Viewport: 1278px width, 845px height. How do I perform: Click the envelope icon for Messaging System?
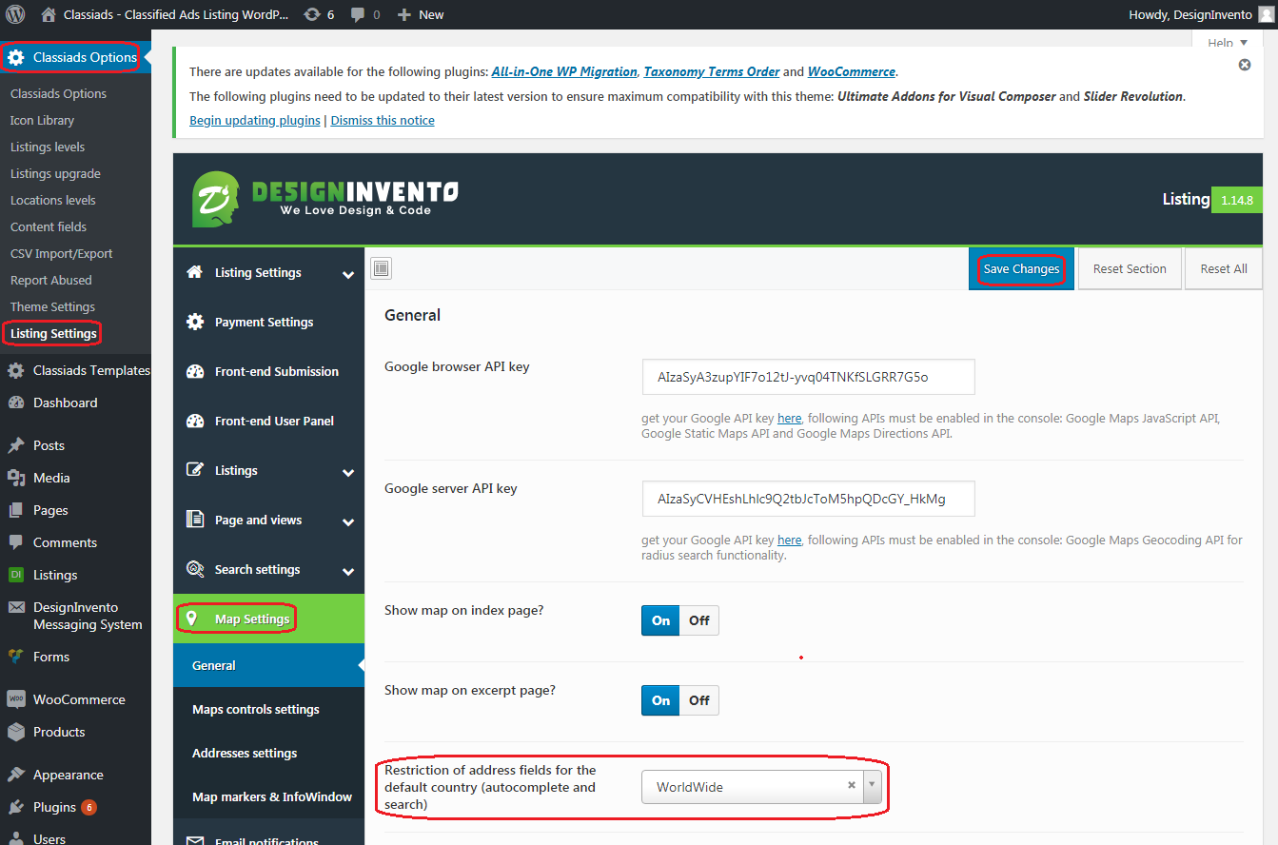(16, 607)
